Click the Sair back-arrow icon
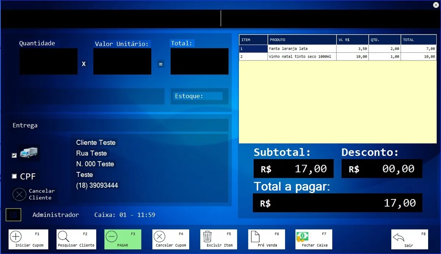The width and height of the screenshot is (441, 254). (x=398, y=238)
